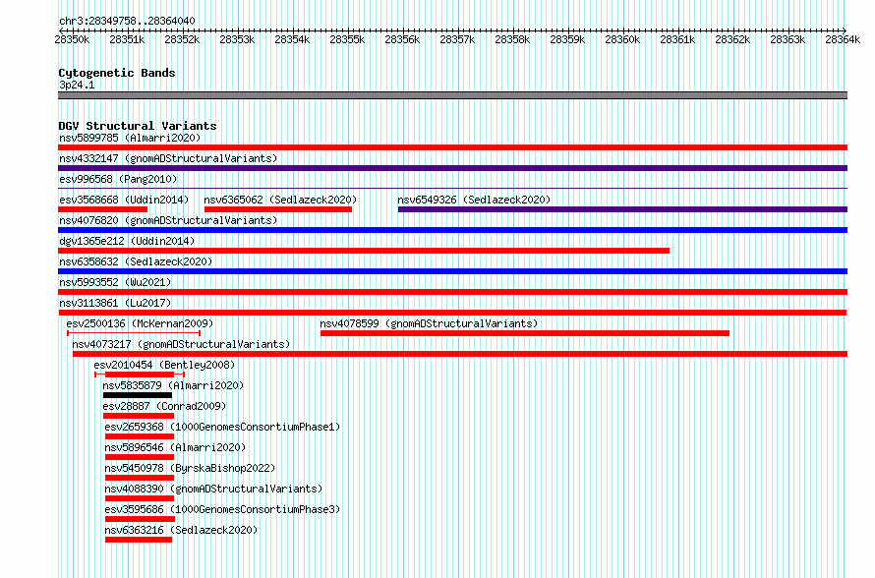Select the red nsv5896546 variant bar
Screen dimensions: 875x578
coord(140,457)
